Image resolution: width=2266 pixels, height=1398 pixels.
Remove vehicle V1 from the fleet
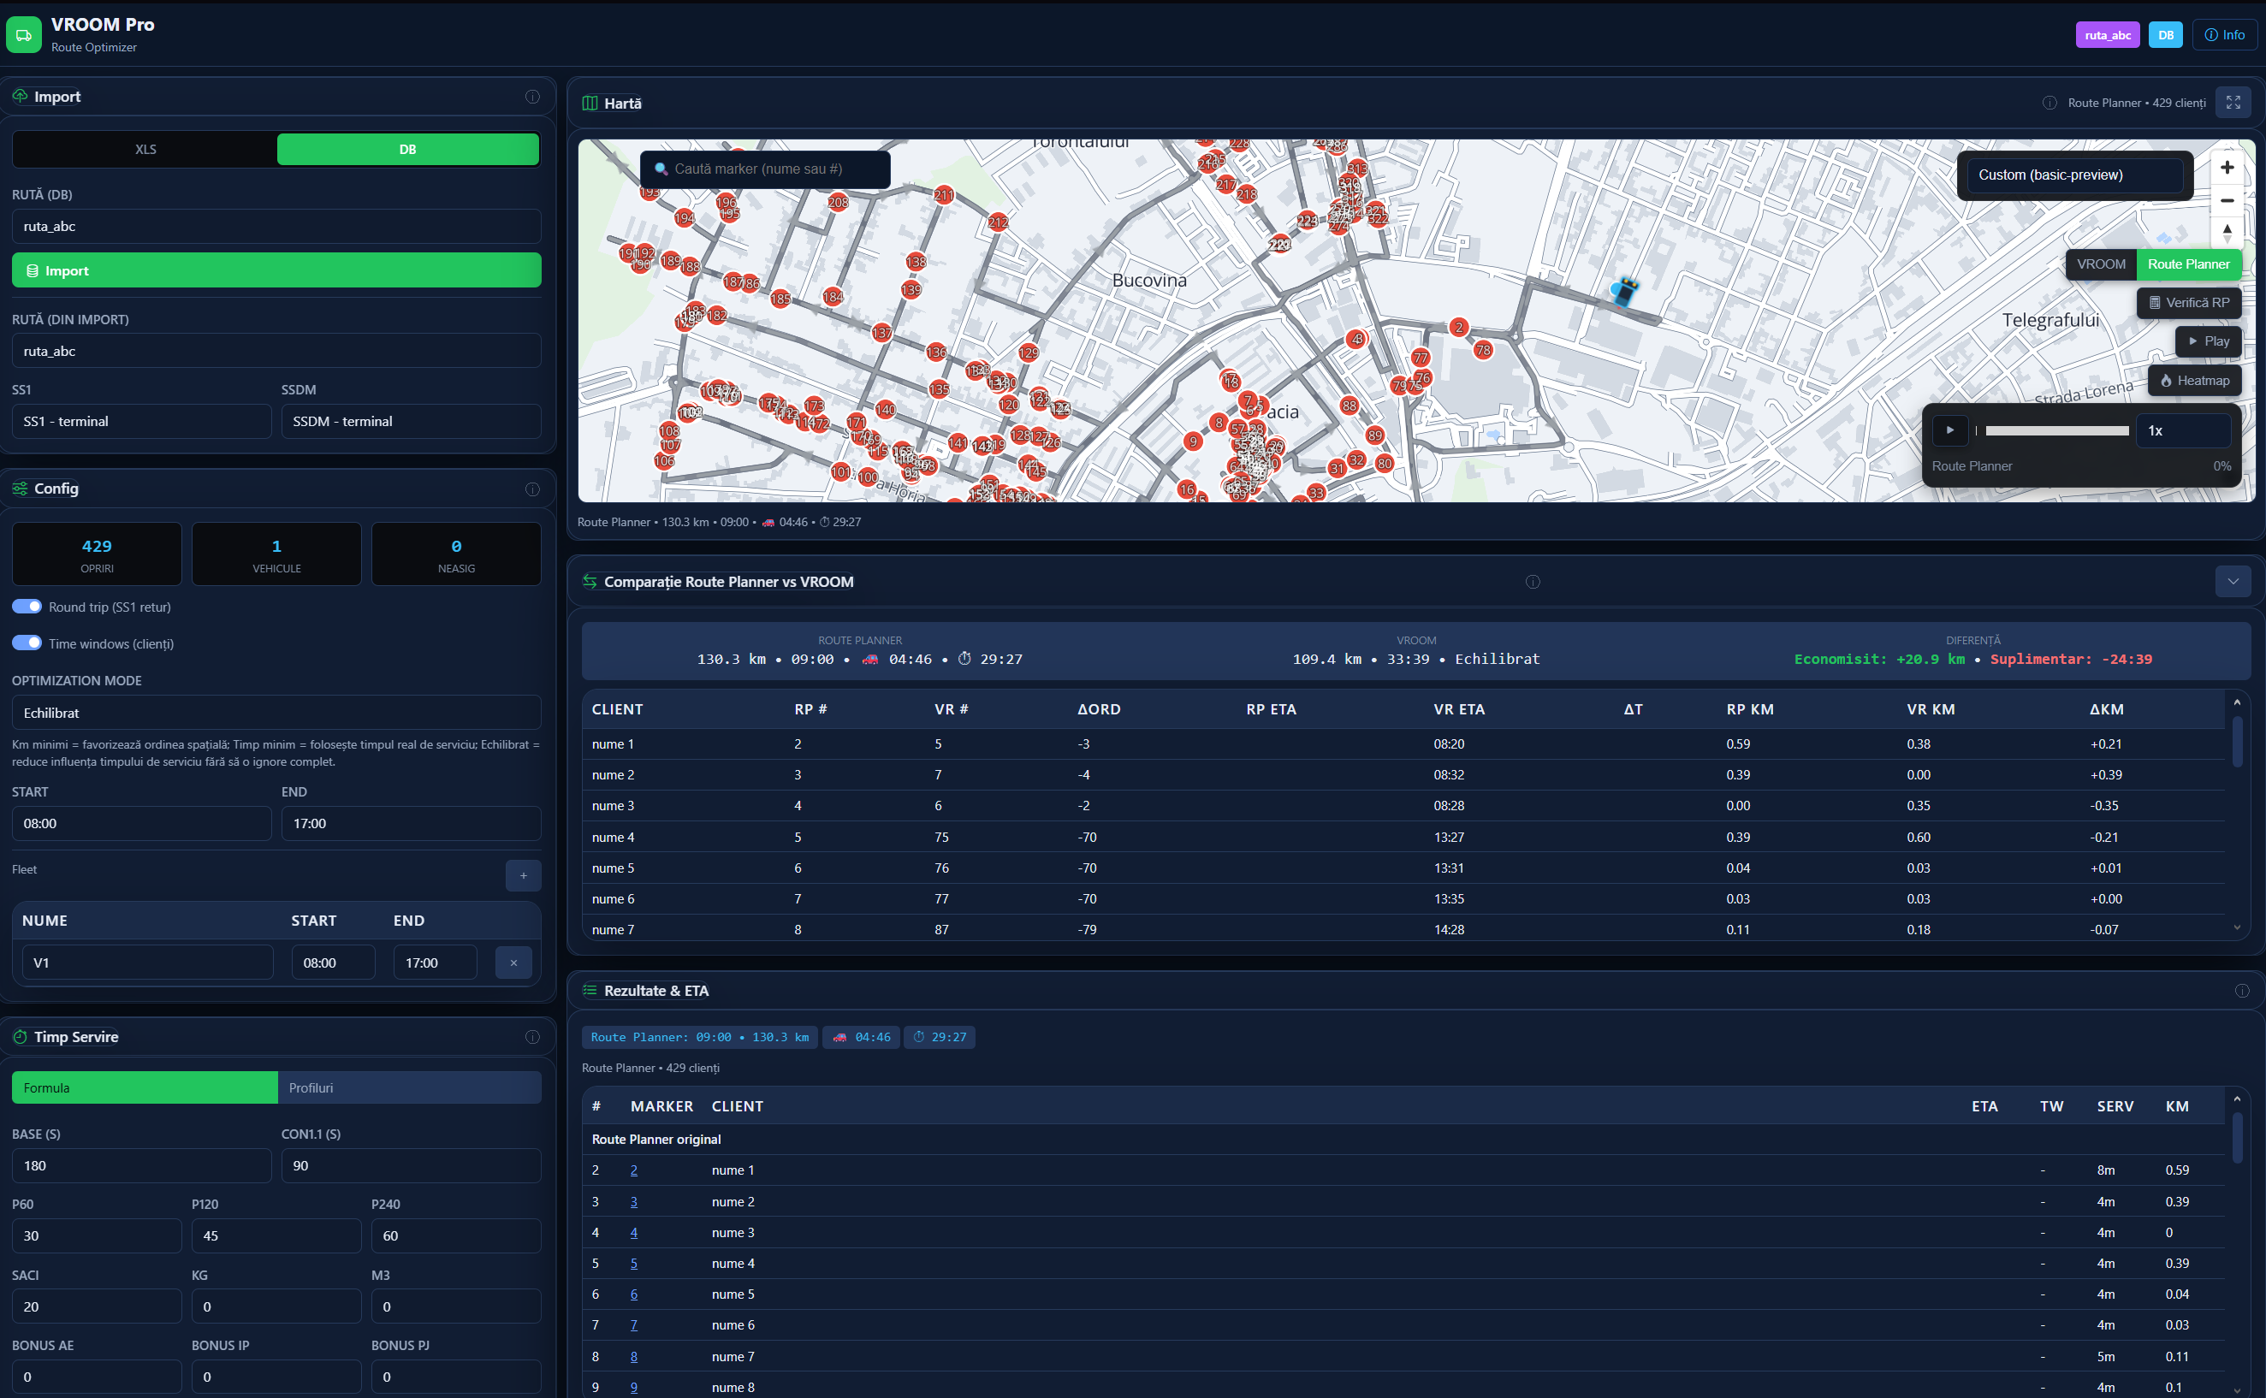pos(513,963)
